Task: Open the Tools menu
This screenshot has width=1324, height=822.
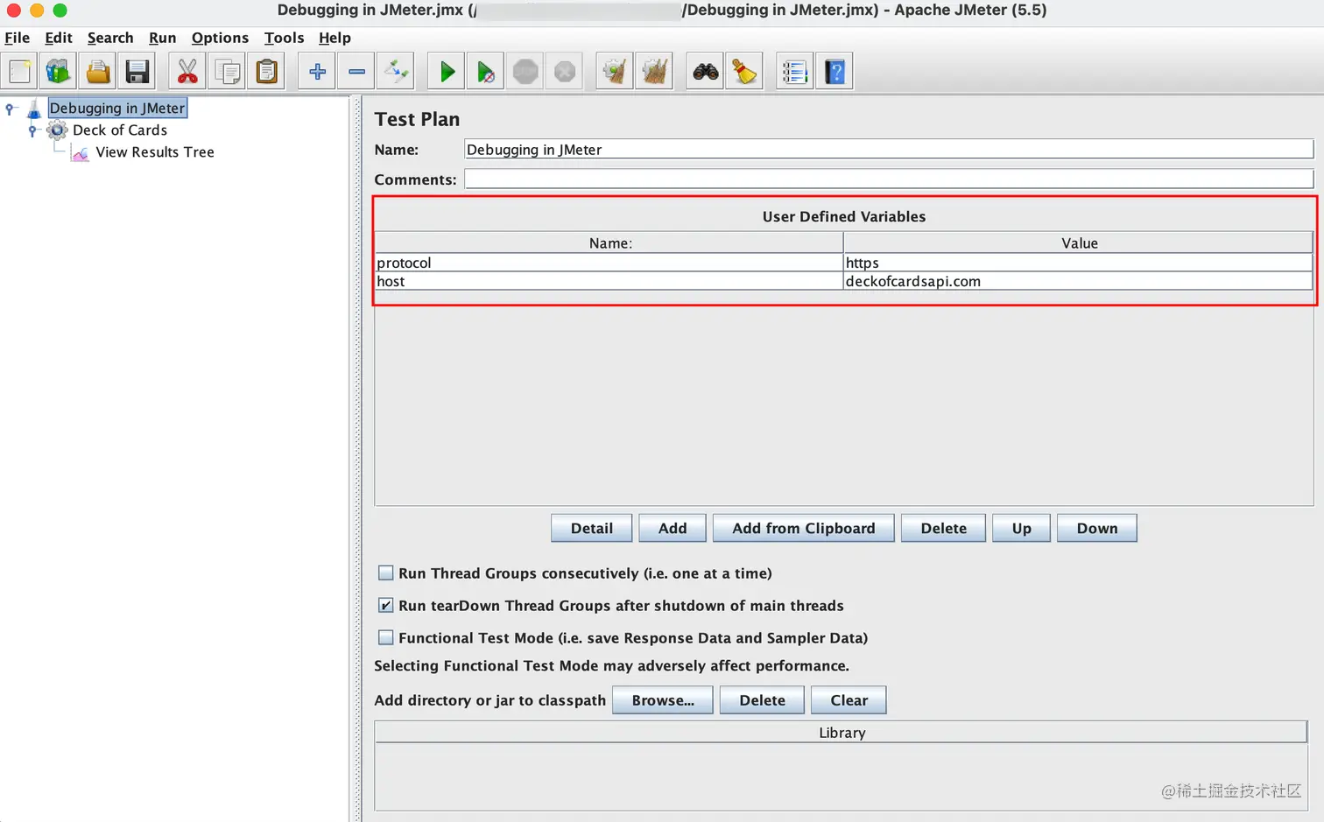Action: [x=284, y=38]
